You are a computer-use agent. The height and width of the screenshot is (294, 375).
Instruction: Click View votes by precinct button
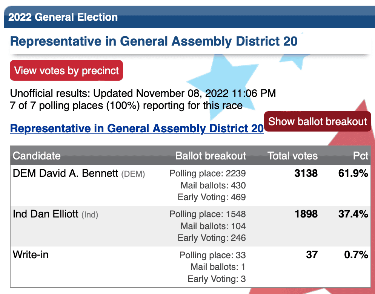click(66, 70)
